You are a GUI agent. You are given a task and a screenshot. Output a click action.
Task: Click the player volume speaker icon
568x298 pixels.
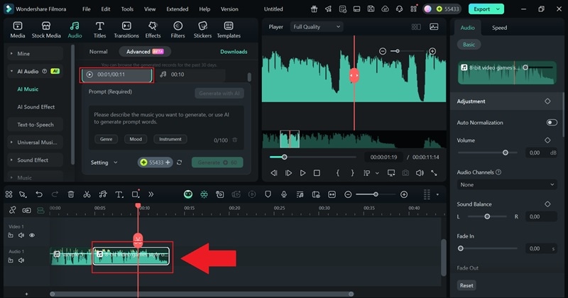[x=420, y=173]
